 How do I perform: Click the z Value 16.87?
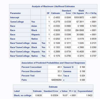point(65,96)
